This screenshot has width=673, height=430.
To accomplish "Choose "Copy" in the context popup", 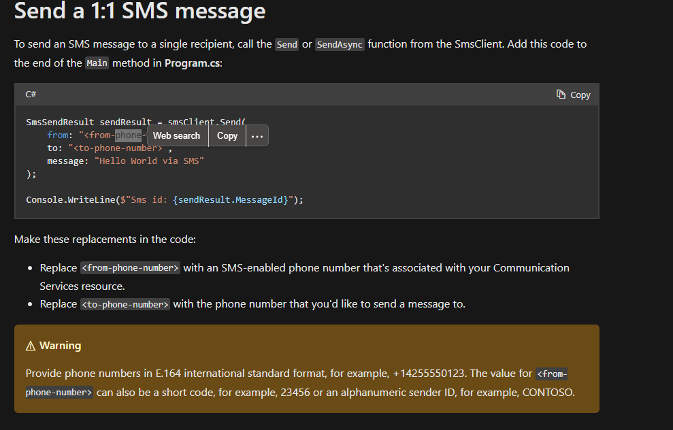I will pyautogui.click(x=227, y=135).
